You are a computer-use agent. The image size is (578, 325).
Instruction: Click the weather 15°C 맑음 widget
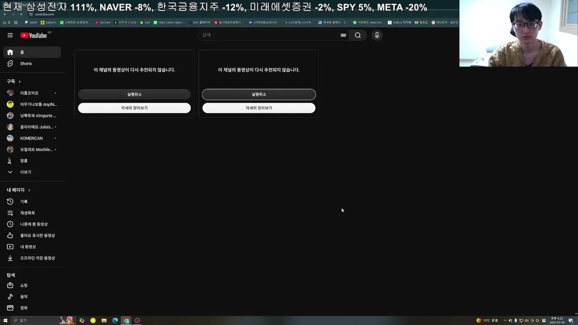pos(487,320)
